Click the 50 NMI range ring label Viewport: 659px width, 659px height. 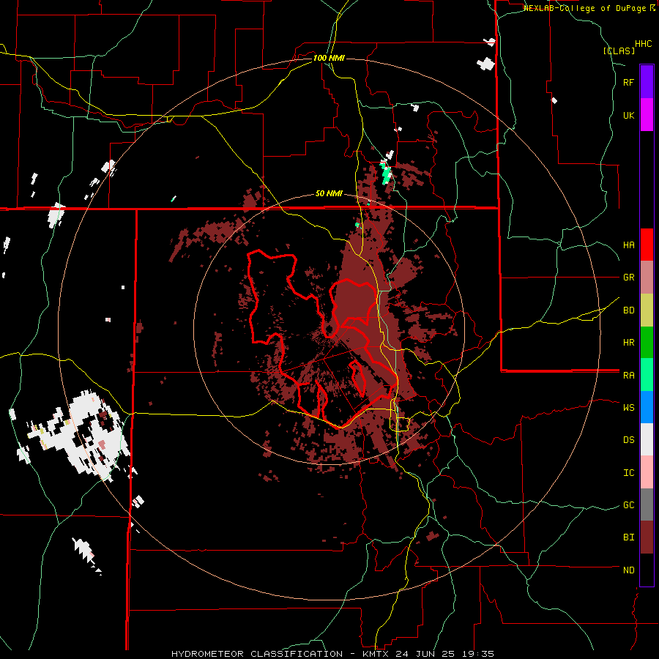(x=329, y=194)
